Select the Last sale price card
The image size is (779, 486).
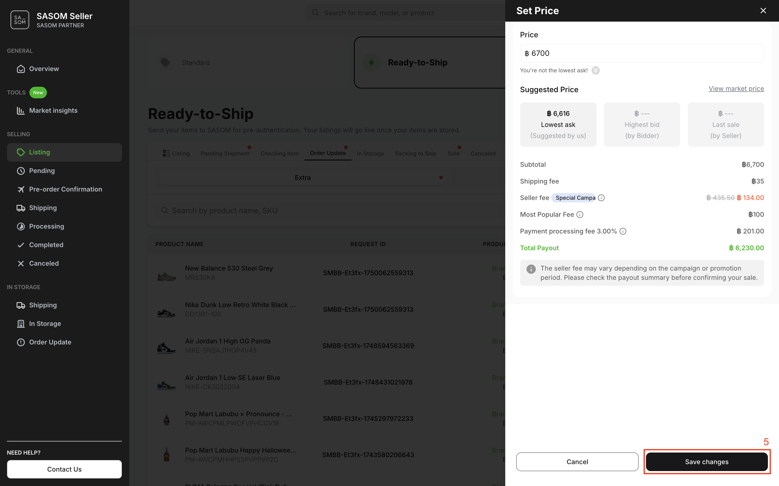click(x=726, y=124)
